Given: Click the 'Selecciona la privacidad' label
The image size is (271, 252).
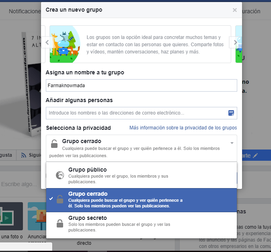Looking at the screenshot, I should coord(78,128).
